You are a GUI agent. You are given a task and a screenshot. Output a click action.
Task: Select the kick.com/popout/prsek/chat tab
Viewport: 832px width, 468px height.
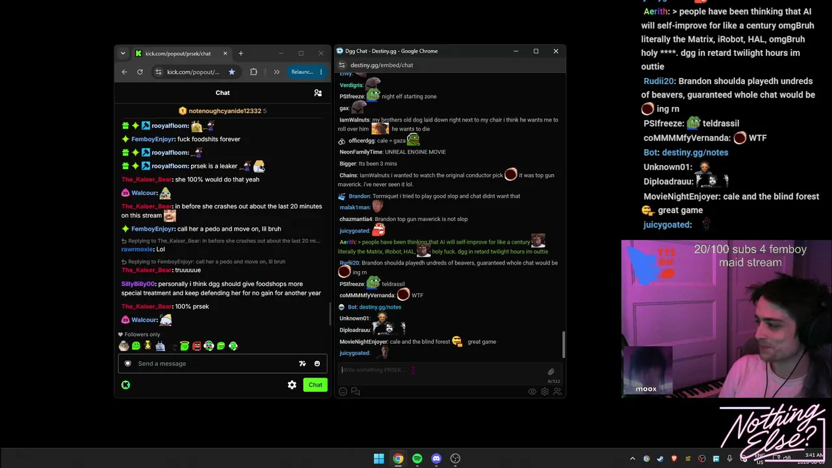(x=182, y=53)
